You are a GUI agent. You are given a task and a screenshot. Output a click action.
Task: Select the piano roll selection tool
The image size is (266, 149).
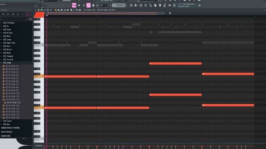tap(74, 10)
